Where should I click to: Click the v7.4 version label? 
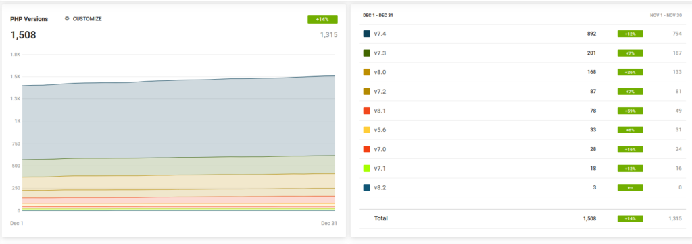pos(380,34)
